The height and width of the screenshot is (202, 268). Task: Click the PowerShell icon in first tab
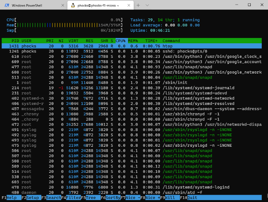click(7, 5)
